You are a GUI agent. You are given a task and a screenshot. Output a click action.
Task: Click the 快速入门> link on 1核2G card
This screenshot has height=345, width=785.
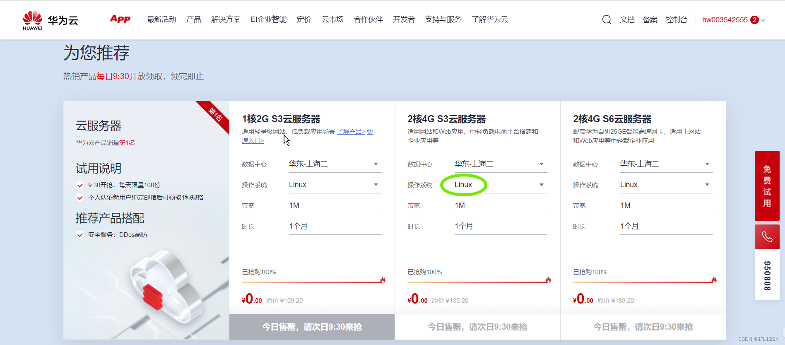[x=253, y=141]
